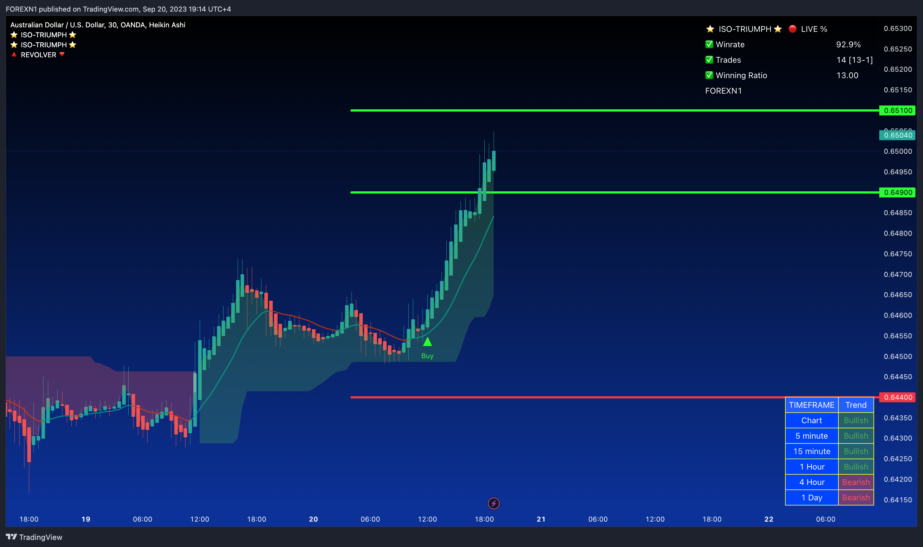Click the 1 Hour timeframe cell

point(812,467)
